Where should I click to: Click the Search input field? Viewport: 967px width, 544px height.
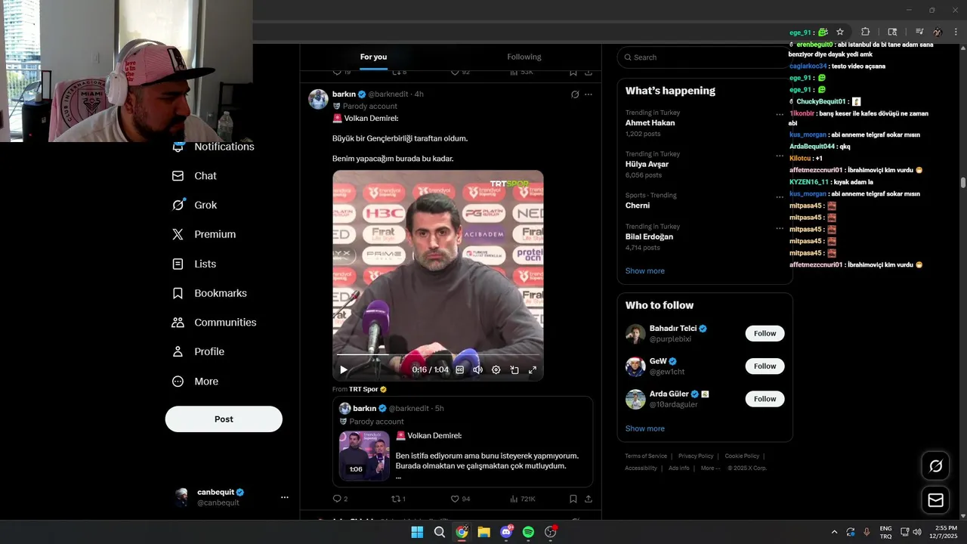click(x=705, y=57)
